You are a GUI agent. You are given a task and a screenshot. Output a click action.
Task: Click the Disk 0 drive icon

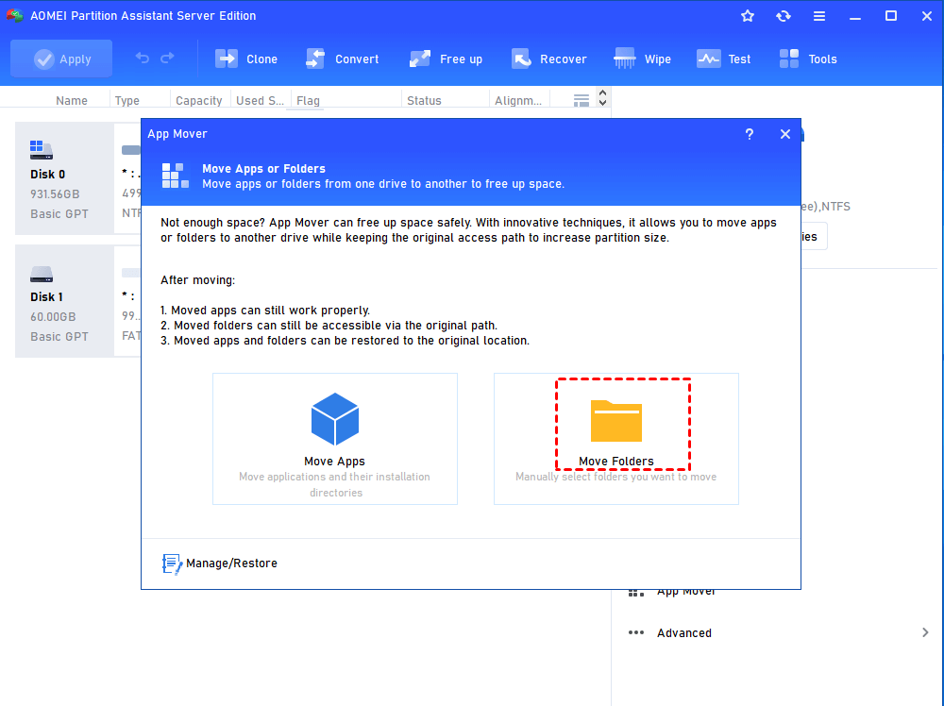[x=41, y=150]
